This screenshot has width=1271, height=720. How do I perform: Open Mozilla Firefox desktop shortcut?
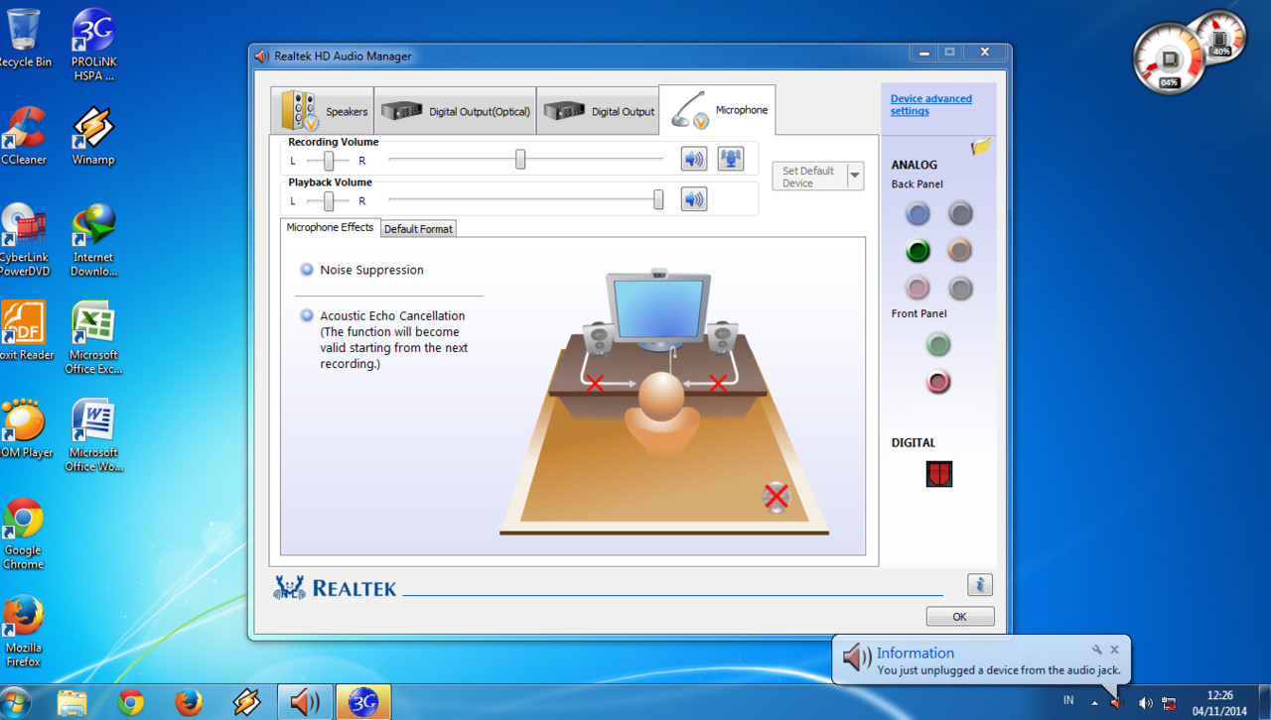23,631
